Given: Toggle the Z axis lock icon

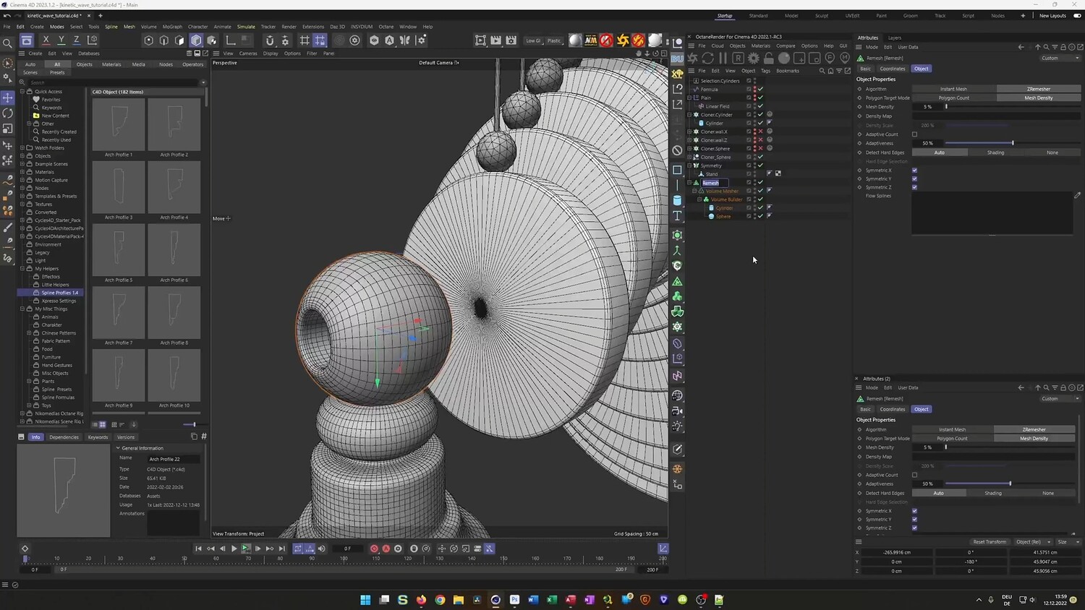Looking at the screenshot, I should (76, 40).
